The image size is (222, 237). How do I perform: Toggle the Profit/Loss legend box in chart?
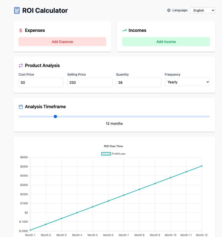106,154
